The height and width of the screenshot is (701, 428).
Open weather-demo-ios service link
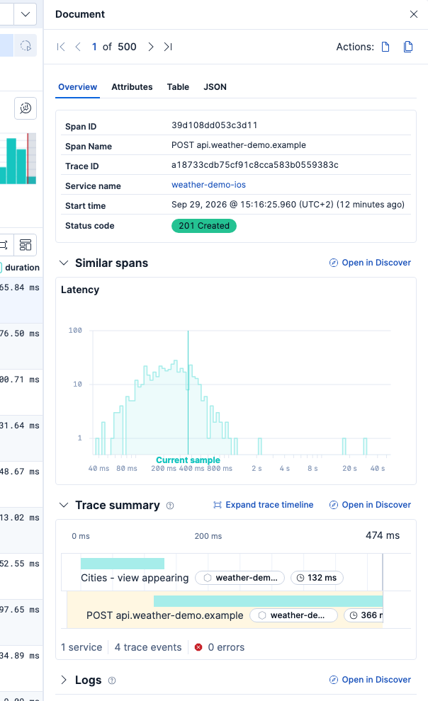pyautogui.click(x=208, y=185)
